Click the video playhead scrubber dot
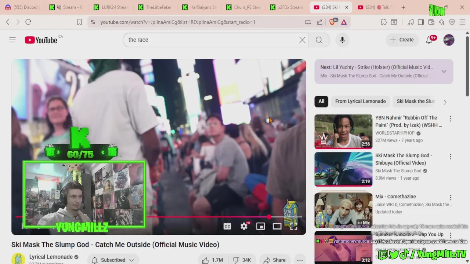The width and height of the screenshot is (470, 264). pyautogui.click(x=270, y=217)
